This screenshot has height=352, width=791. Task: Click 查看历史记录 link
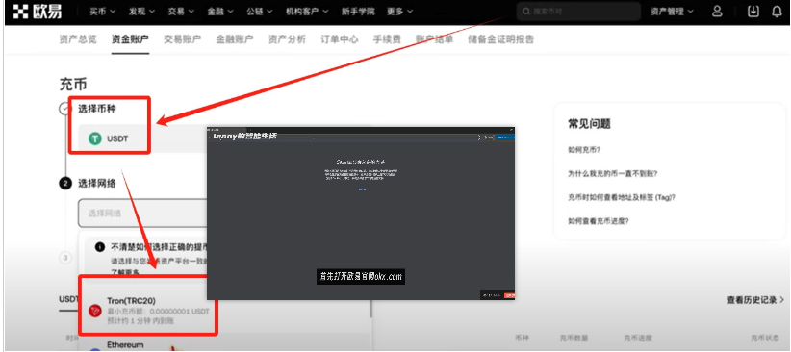(x=755, y=299)
